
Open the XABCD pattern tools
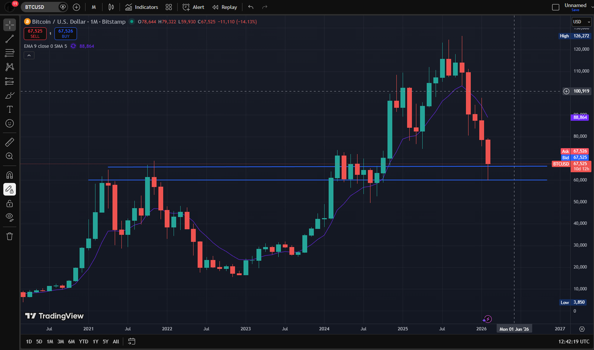(x=9, y=67)
